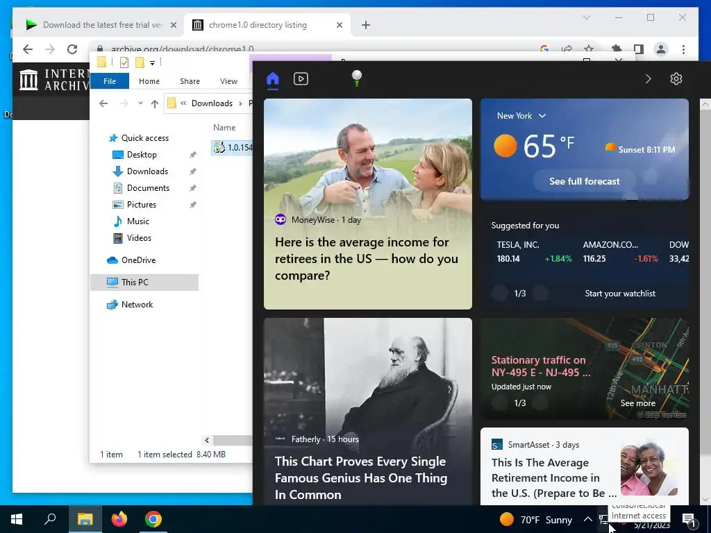Expand the New York location dropdown
The image size is (711, 533).
coord(521,116)
